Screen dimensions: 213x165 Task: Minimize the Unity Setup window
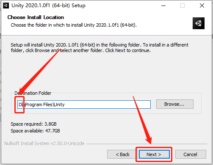(163, 5)
